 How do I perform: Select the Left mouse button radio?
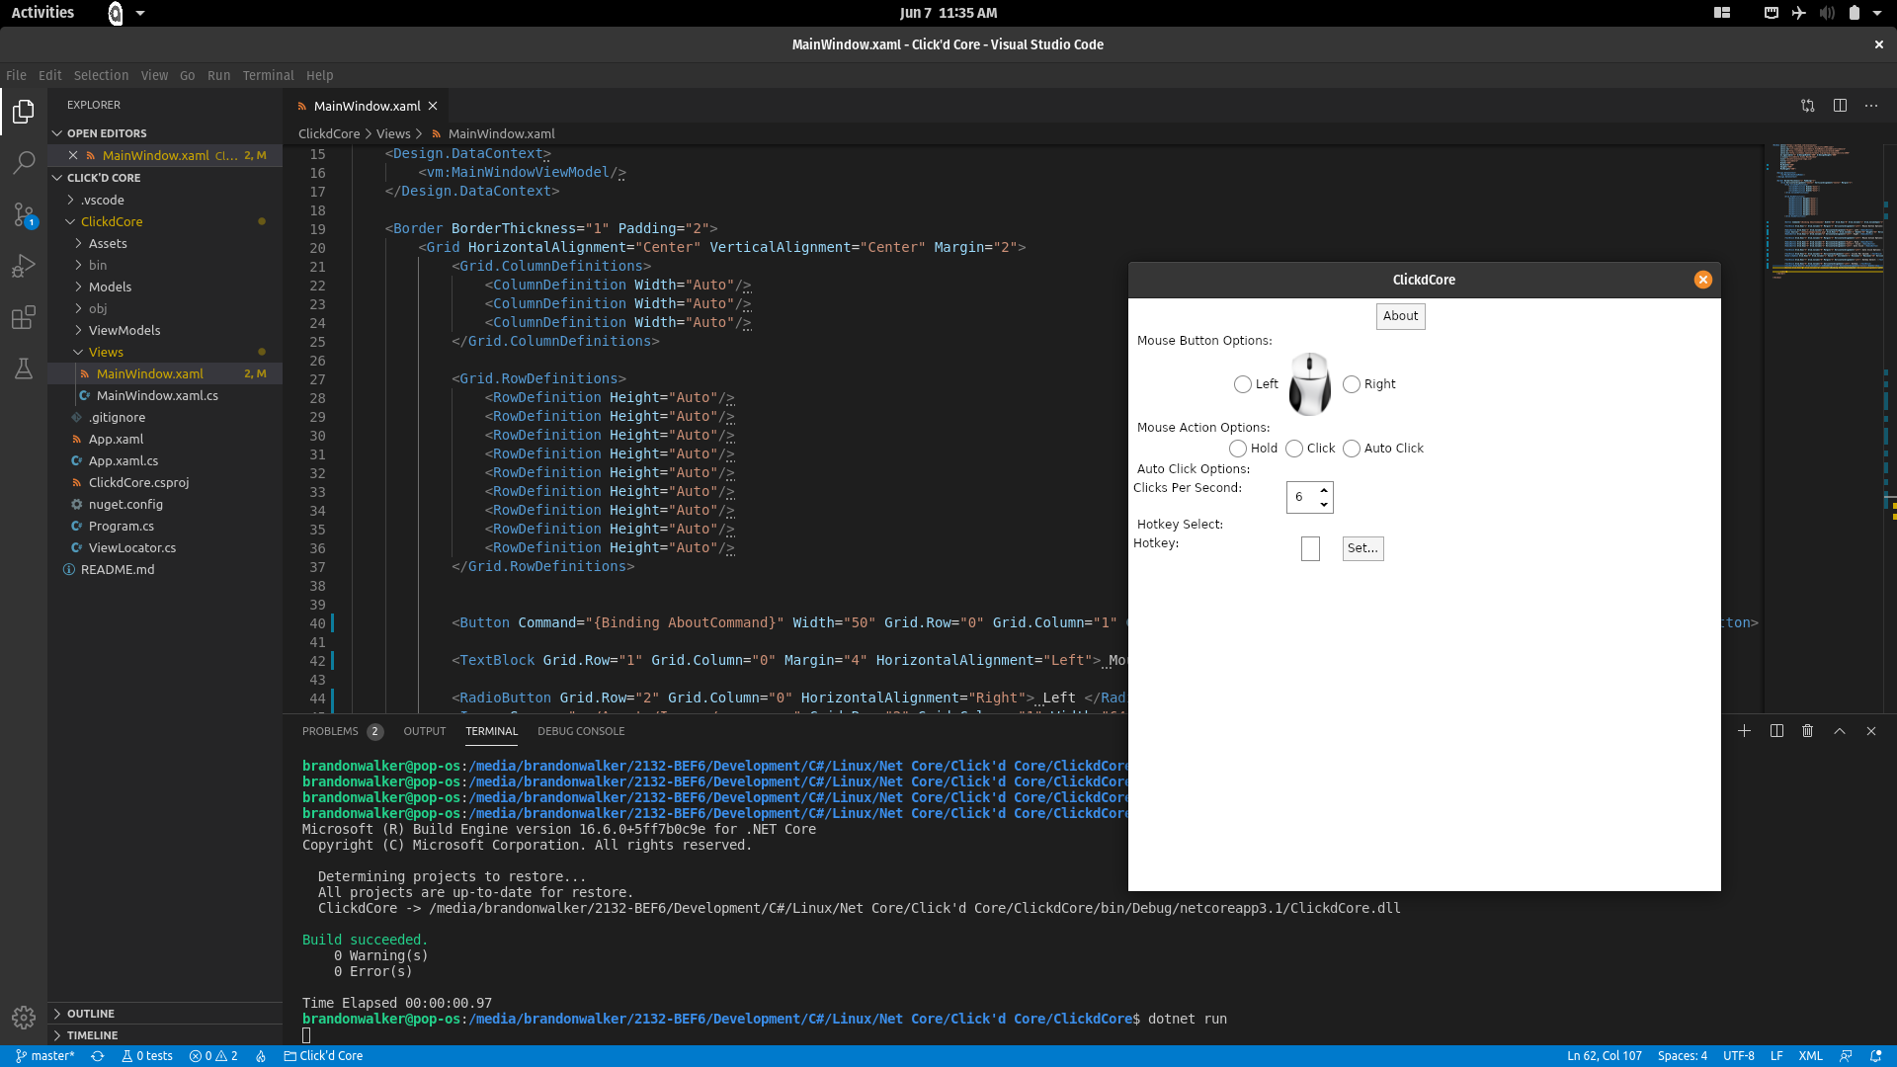click(x=1243, y=384)
